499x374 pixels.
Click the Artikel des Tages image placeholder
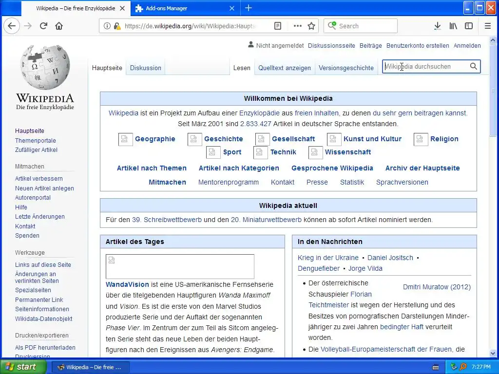pos(180,266)
